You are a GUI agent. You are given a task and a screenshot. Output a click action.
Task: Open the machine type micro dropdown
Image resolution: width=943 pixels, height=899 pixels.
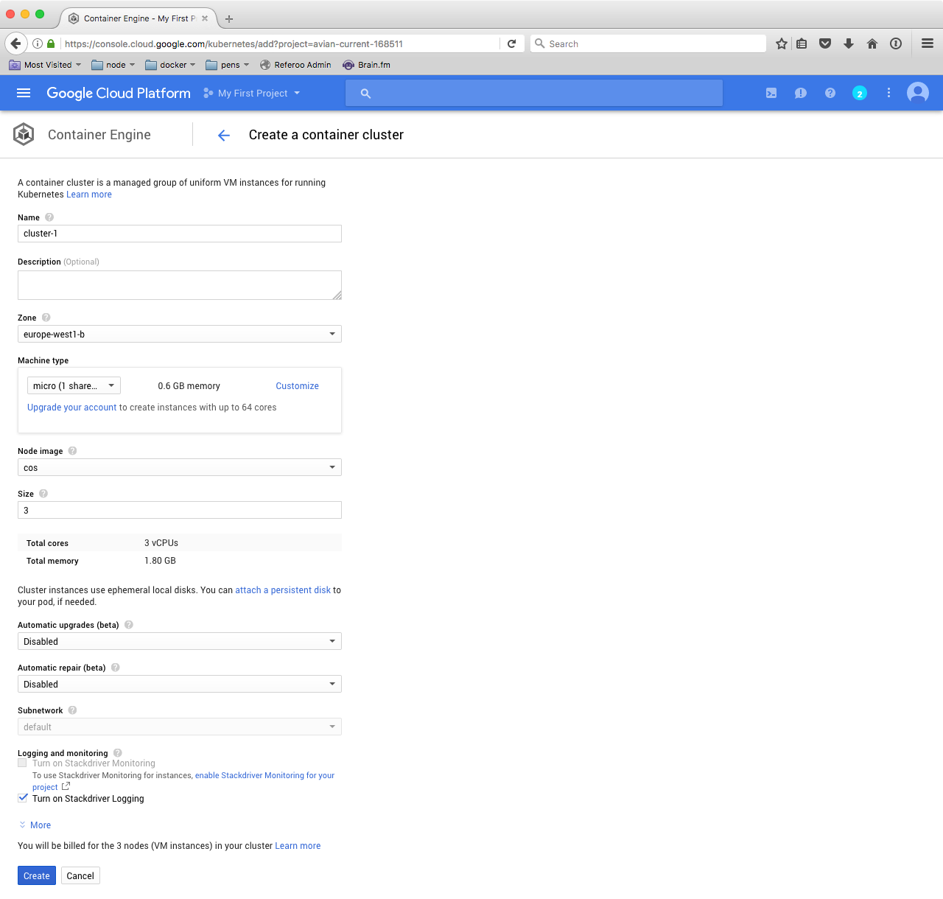tap(74, 385)
